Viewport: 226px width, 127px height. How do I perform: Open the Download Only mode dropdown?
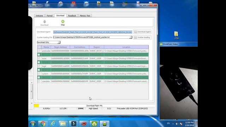(49, 42)
